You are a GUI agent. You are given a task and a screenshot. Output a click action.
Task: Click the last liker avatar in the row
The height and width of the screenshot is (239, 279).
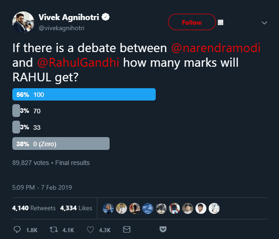click(x=214, y=208)
